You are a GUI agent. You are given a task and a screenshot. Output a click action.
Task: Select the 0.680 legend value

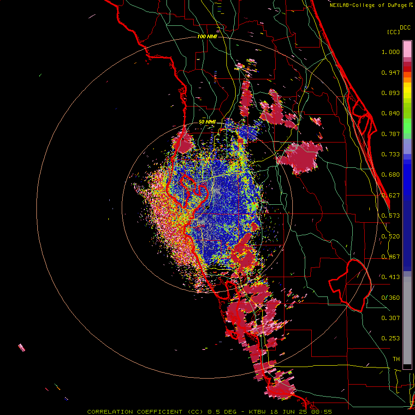[391, 175]
